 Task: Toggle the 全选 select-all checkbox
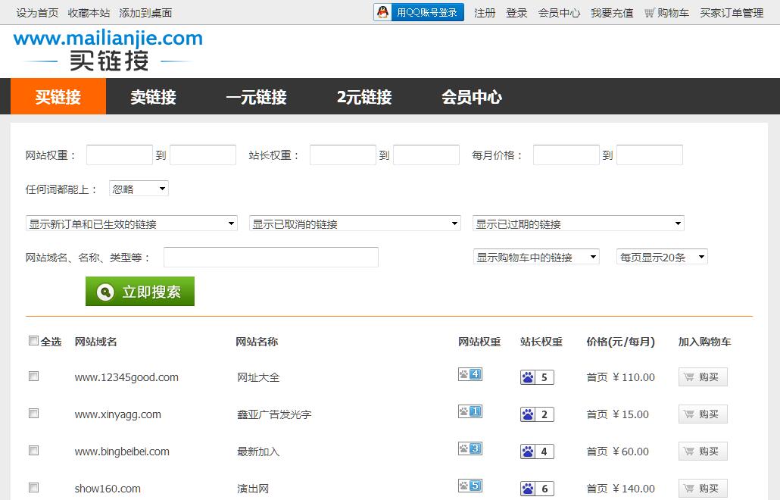33,341
